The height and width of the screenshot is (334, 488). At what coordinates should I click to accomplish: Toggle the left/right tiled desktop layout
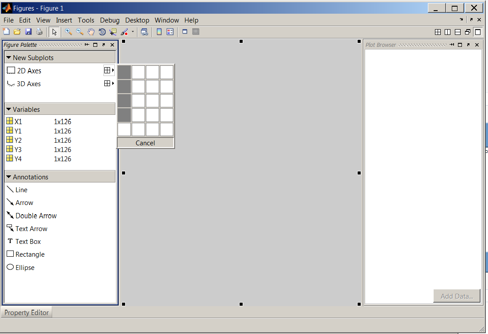(447, 32)
